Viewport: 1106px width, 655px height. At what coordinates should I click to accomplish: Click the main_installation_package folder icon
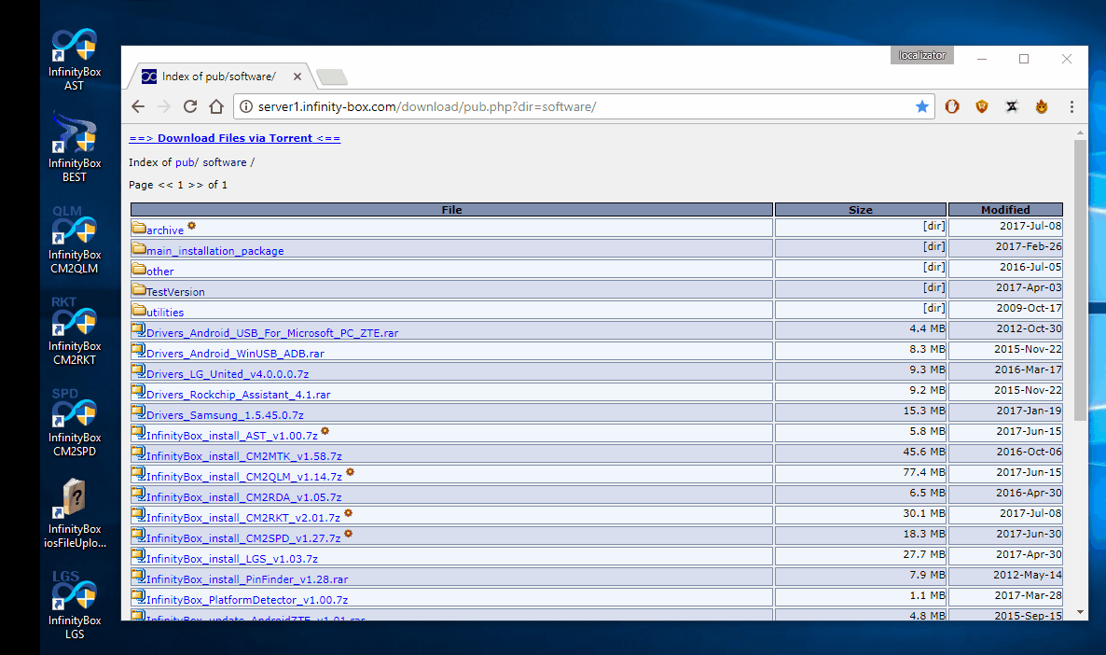point(139,248)
